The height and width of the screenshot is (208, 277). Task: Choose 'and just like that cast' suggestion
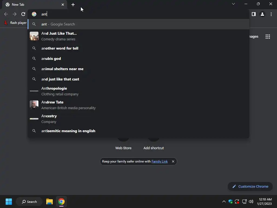pyautogui.click(x=138, y=79)
